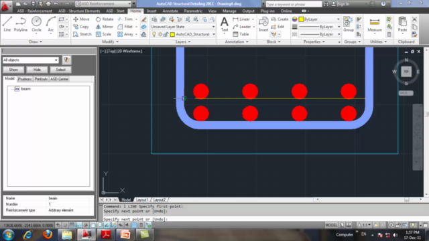Open Firefox from the taskbar
The width and height of the screenshot is (429, 241).
[x=48, y=235]
